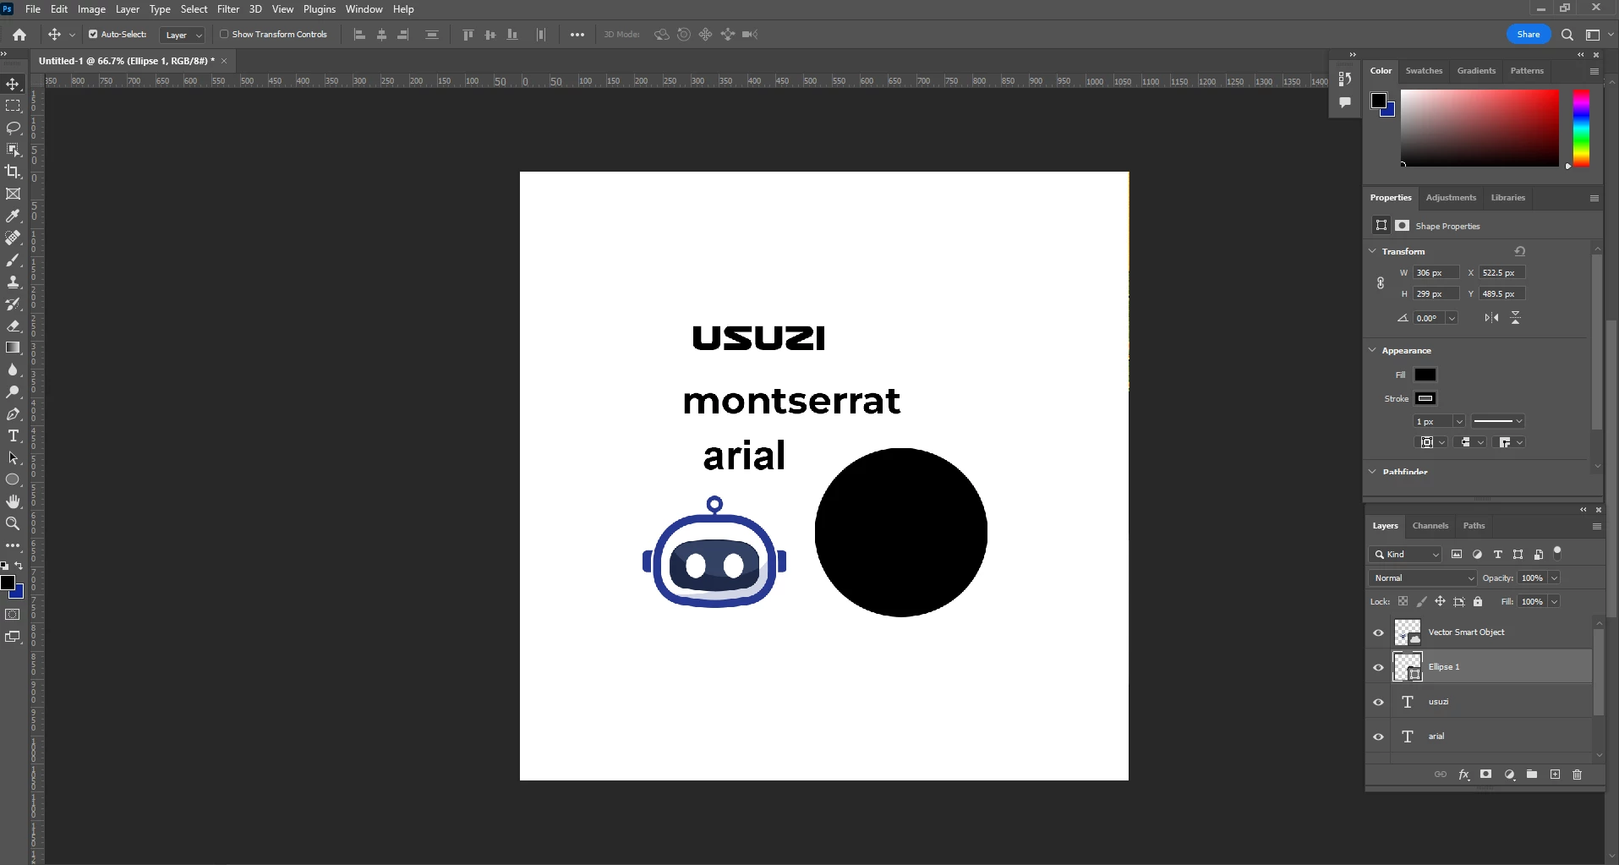This screenshot has height=865, width=1619.
Task: Open the Window menu
Action: click(364, 9)
